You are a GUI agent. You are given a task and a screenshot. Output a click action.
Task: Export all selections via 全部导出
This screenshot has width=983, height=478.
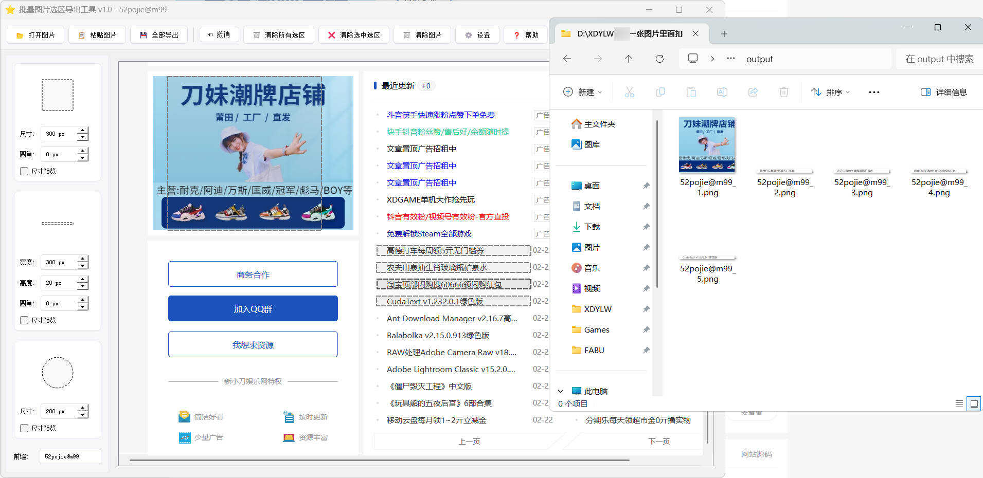click(x=158, y=34)
